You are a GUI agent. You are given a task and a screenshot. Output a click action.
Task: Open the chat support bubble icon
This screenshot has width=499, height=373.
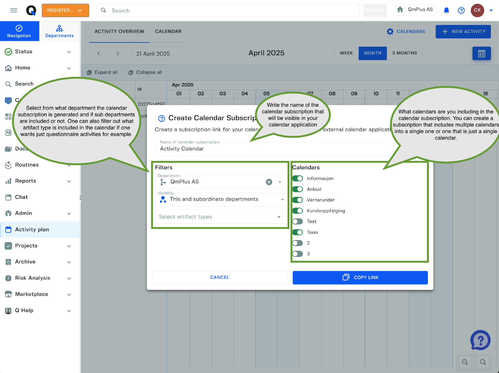click(480, 340)
